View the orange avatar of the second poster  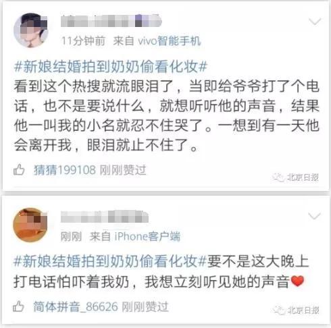tap(30, 225)
